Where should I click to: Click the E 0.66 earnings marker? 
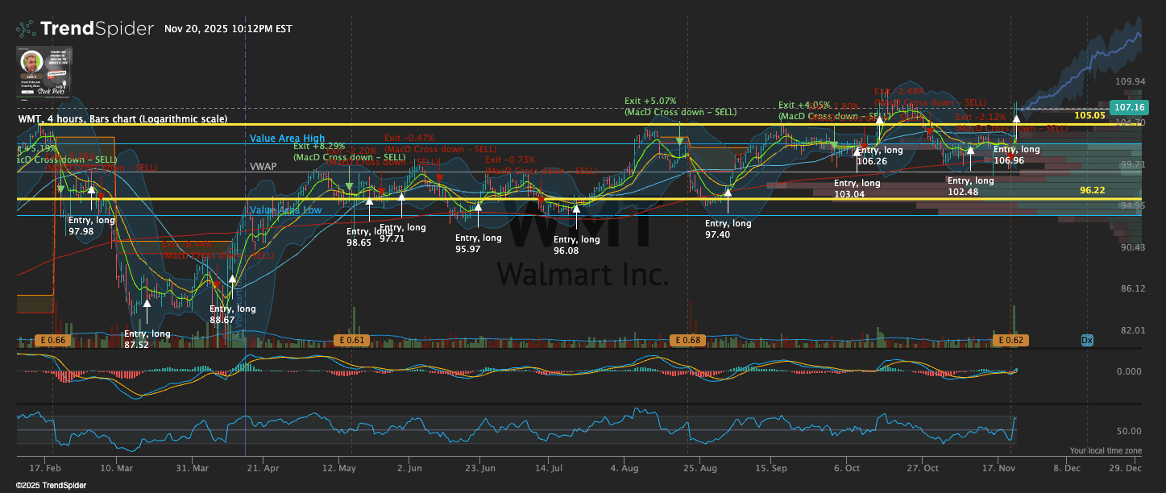click(x=53, y=341)
